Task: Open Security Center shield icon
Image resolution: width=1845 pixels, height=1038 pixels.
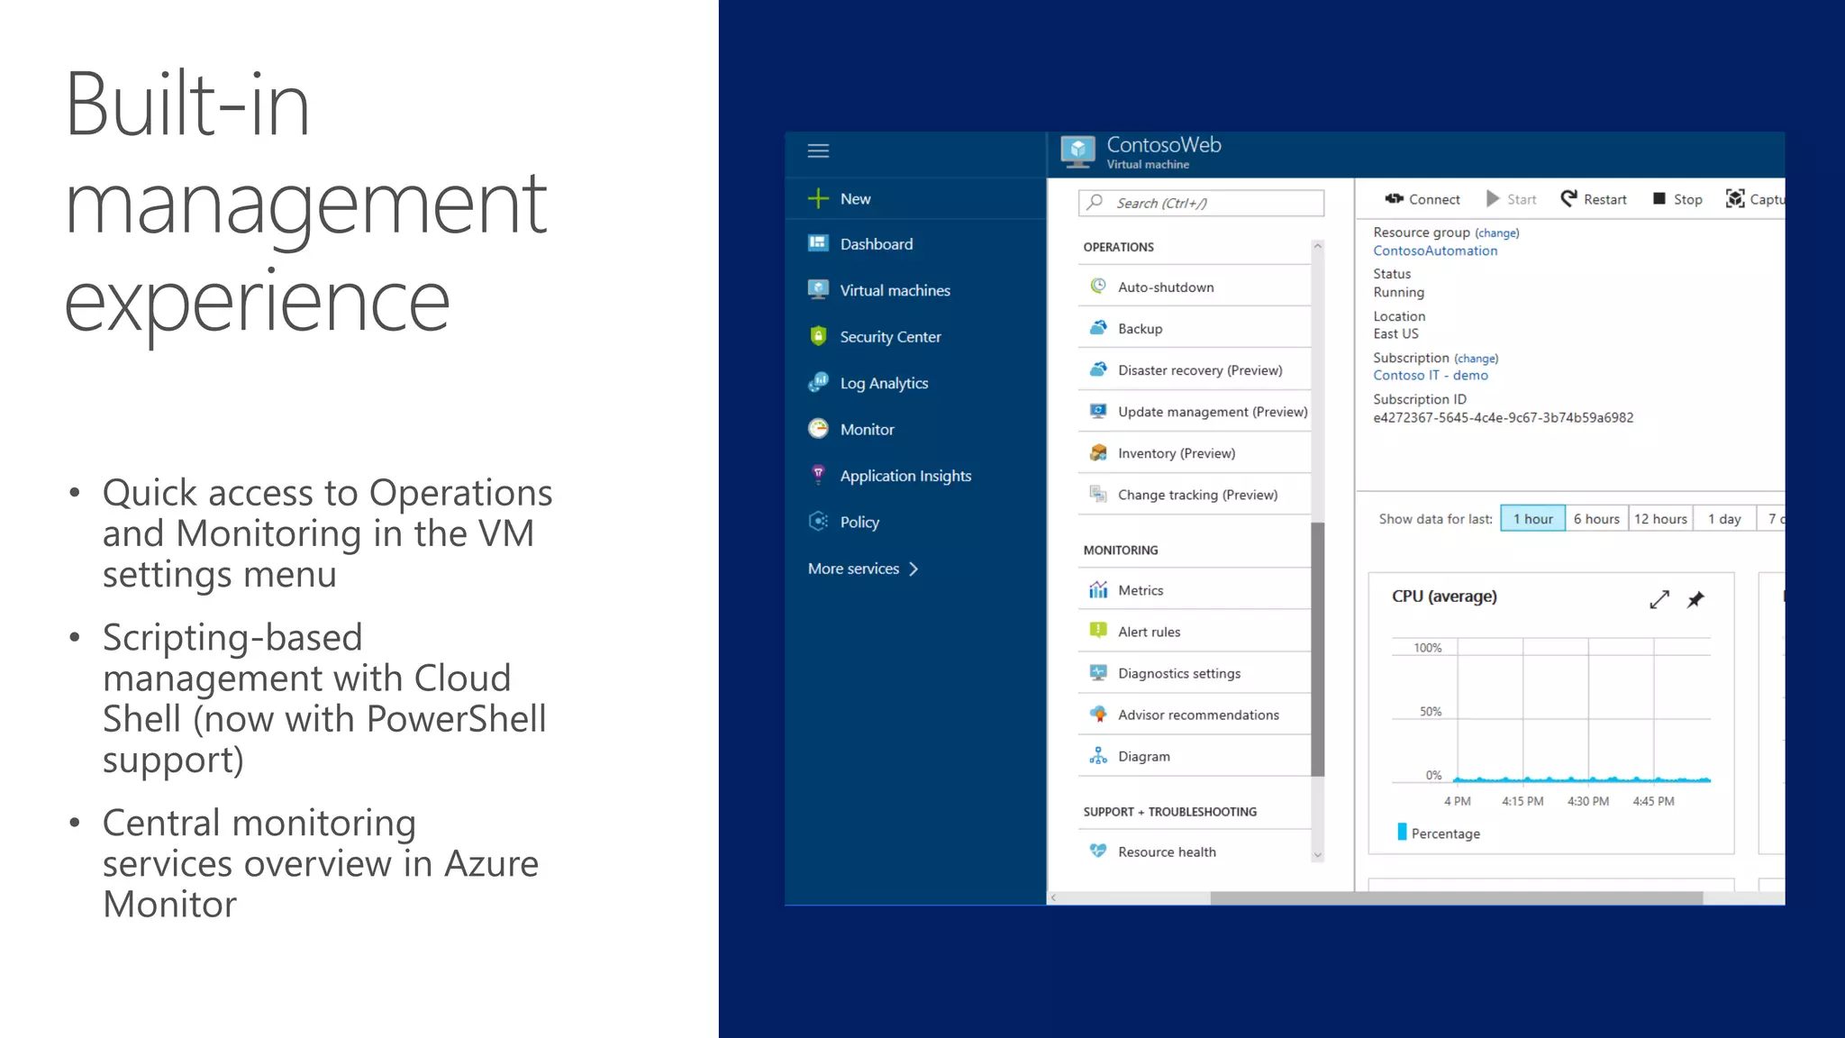Action: click(818, 336)
